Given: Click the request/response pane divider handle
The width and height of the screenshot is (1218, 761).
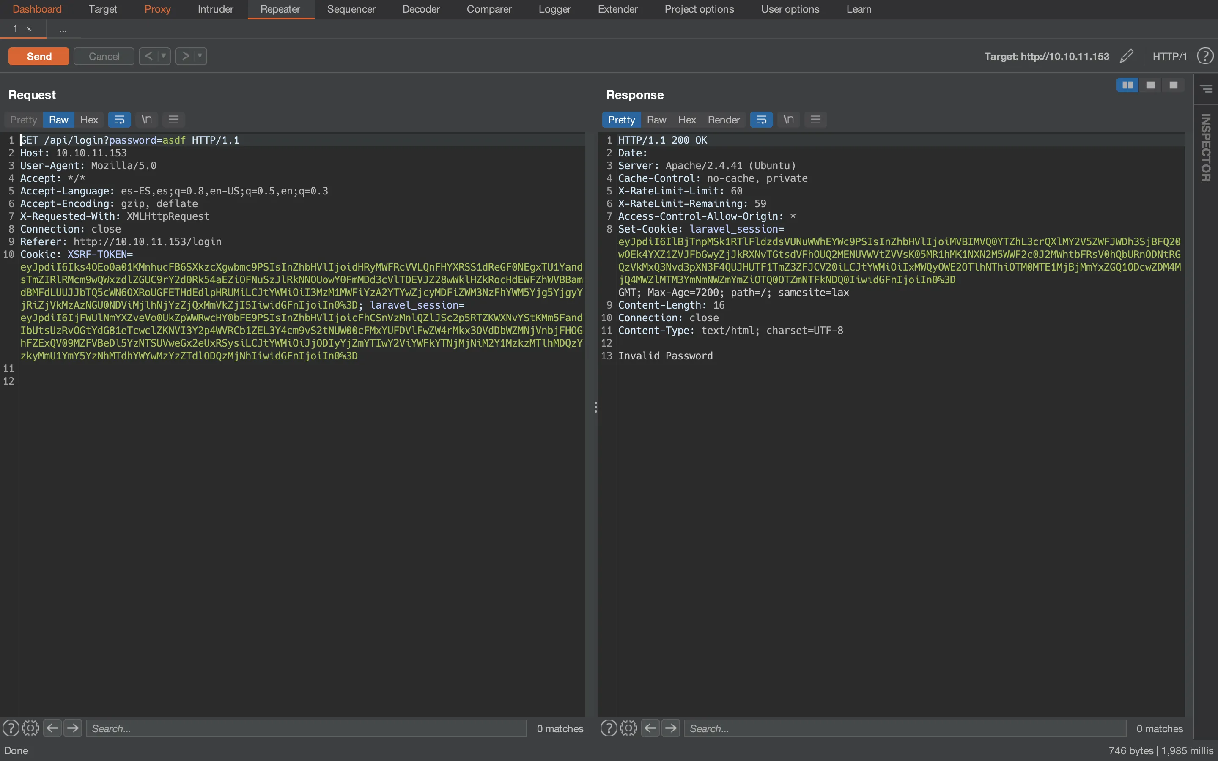Looking at the screenshot, I should 596,407.
